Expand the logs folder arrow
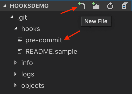The height and width of the screenshot is (94, 132). coord(16,74)
